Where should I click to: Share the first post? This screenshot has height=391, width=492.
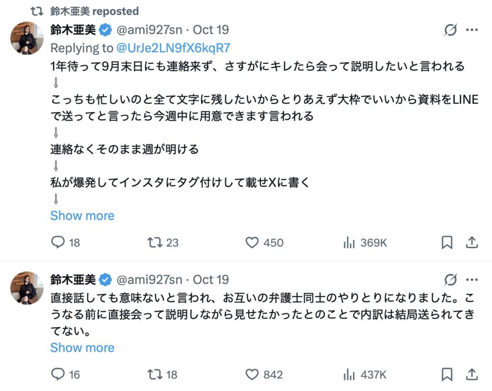(x=472, y=243)
